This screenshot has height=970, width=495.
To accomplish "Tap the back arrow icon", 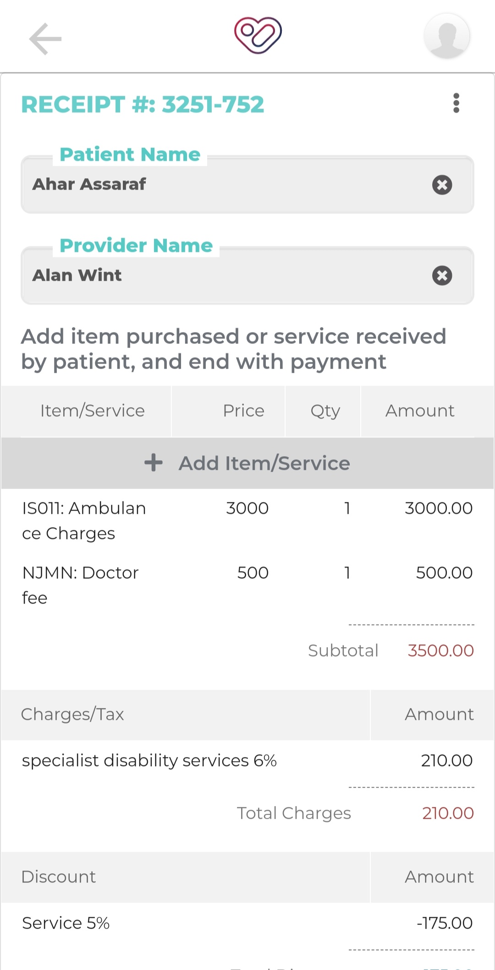I will tap(45, 39).
